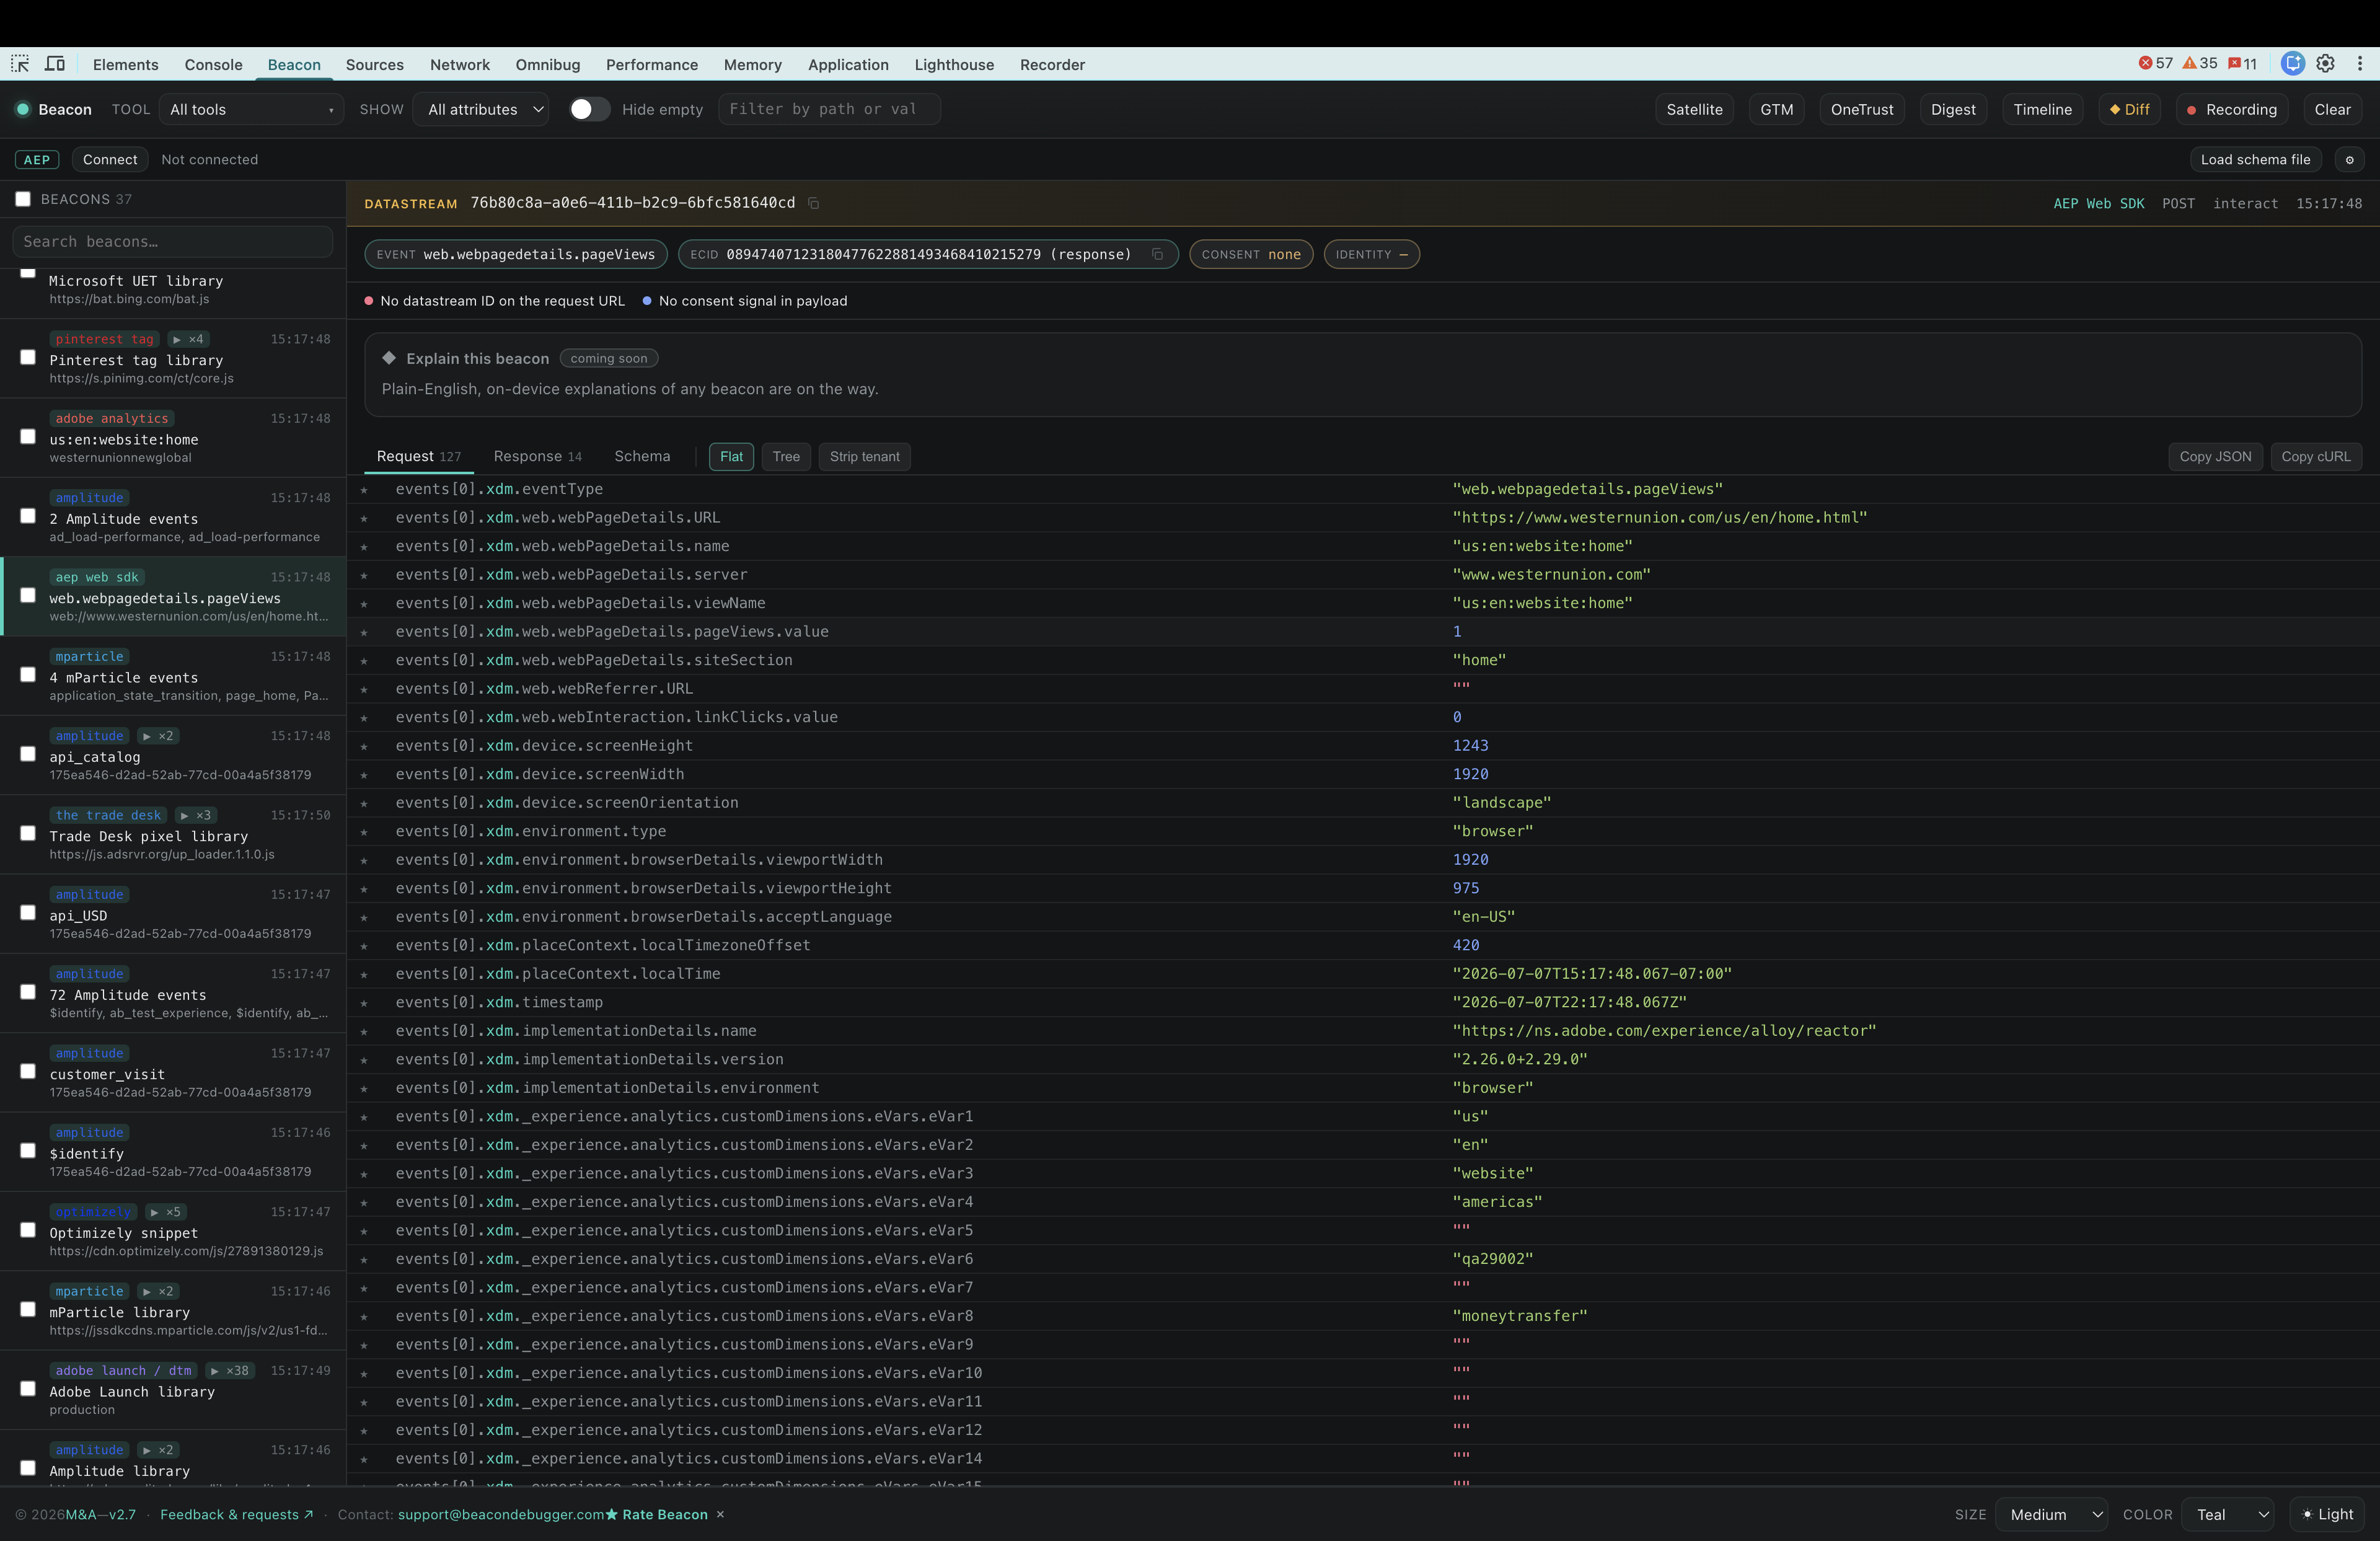
Task: Star the environment.type row
Action: (x=365, y=832)
